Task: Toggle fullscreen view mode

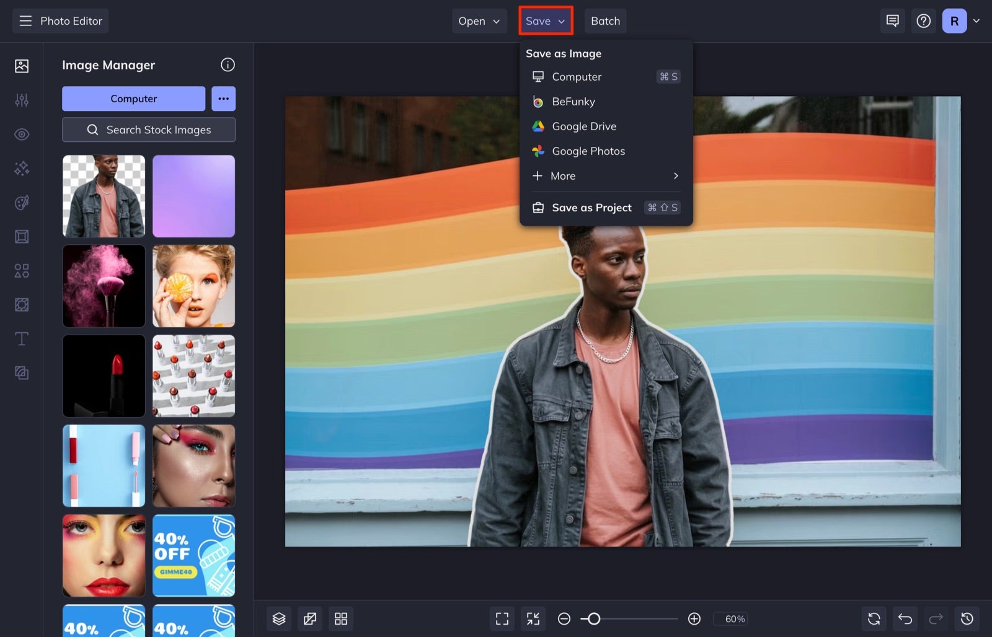Action: (502, 618)
